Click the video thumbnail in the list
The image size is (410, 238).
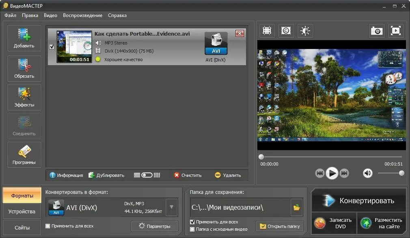[74, 47]
